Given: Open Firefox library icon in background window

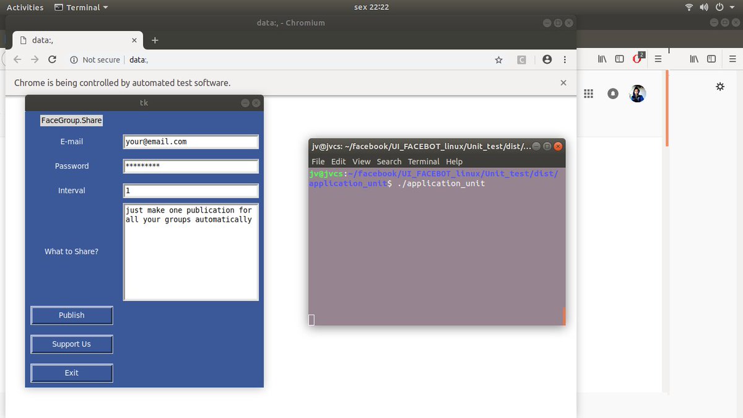Looking at the screenshot, I should tap(602, 59).
